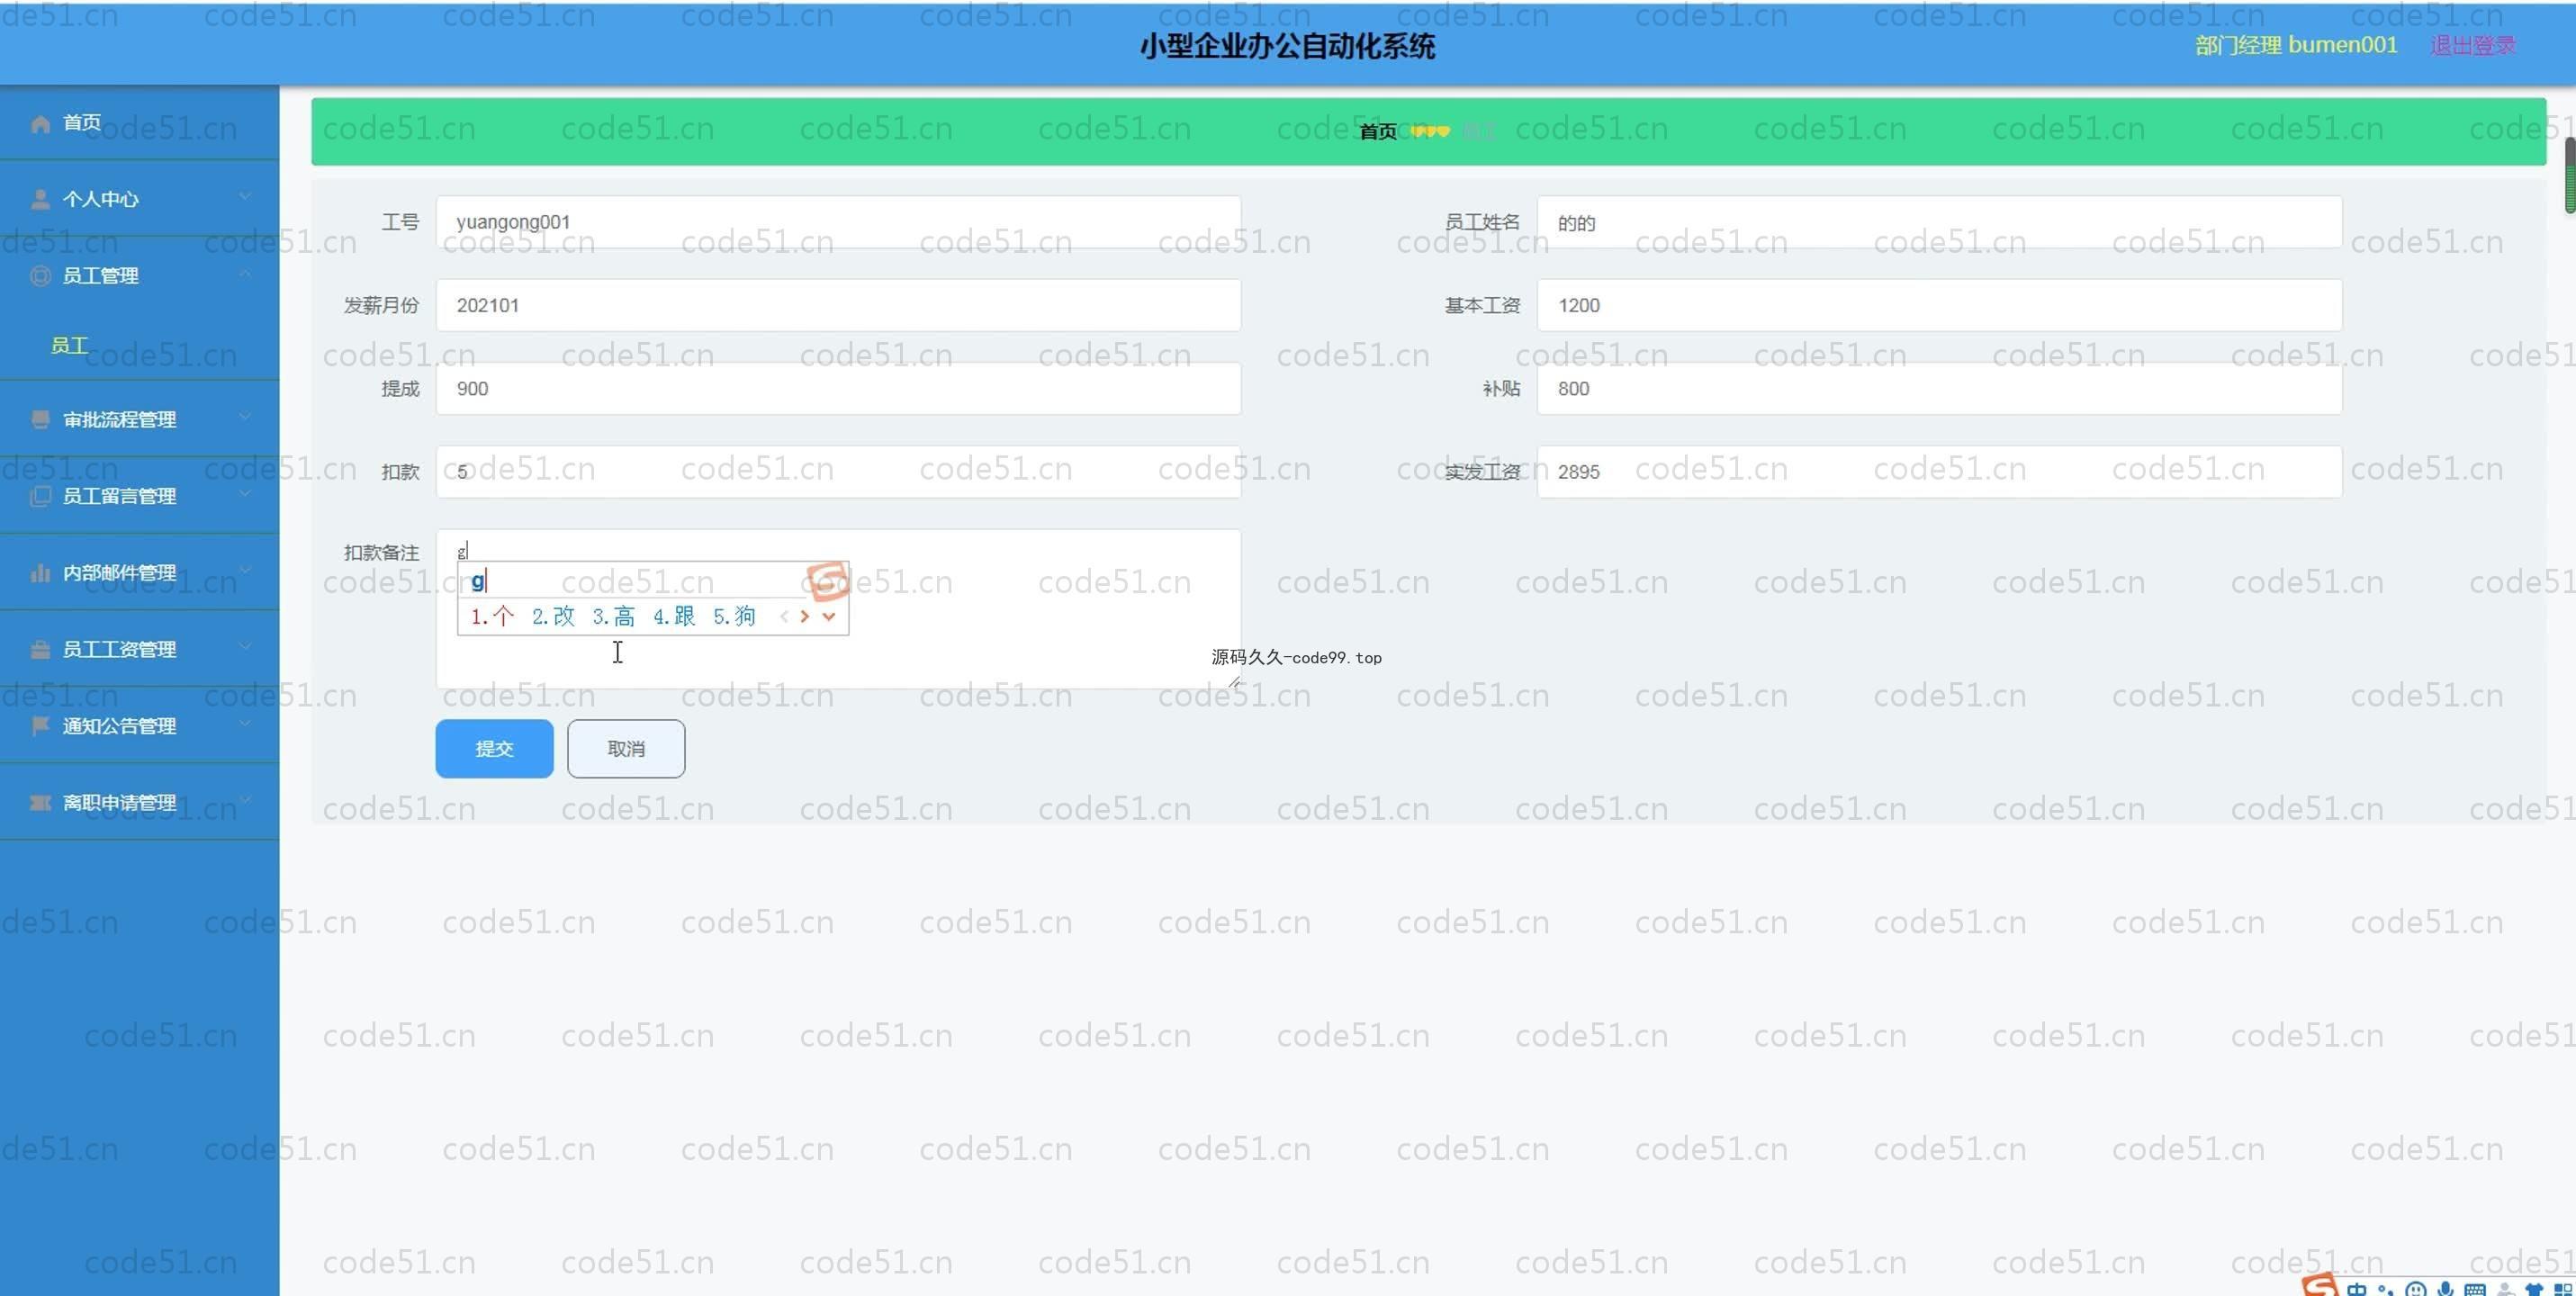This screenshot has height=1296, width=2576.
Task: Click the 个人中心 person icon
Action: pyautogui.click(x=40, y=199)
